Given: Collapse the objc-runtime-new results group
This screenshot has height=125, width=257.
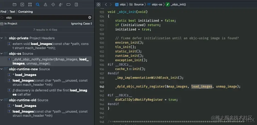Looking at the screenshot, I should click(x=2, y=69).
